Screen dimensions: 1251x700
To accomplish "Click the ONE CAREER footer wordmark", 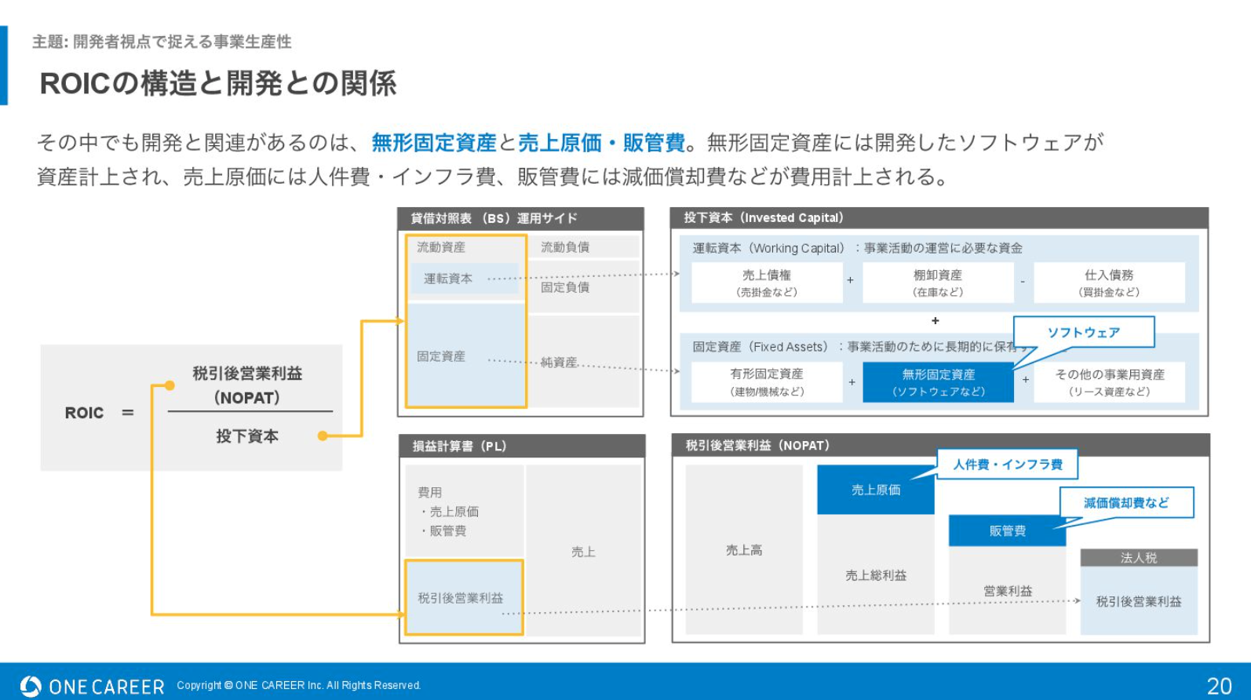I will pyautogui.click(x=107, y=687).
